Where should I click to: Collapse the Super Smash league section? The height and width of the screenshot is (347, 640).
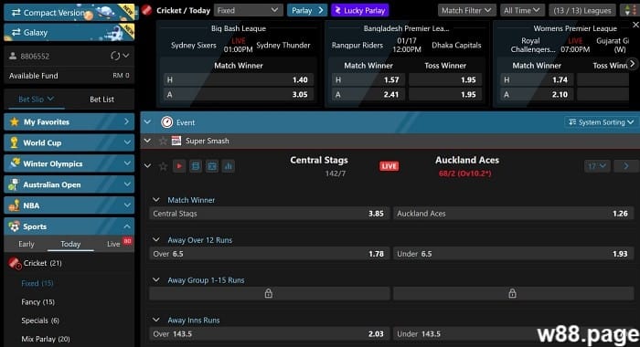[x=147, y=141]
